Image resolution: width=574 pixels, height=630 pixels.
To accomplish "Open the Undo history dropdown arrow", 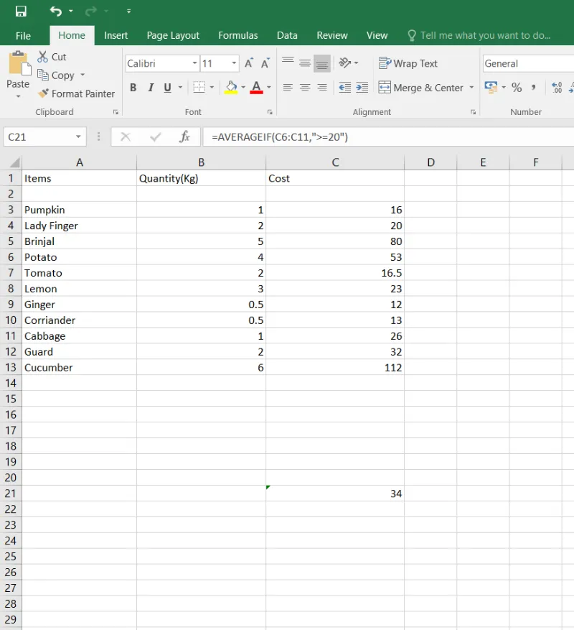I will pos(71,11).
